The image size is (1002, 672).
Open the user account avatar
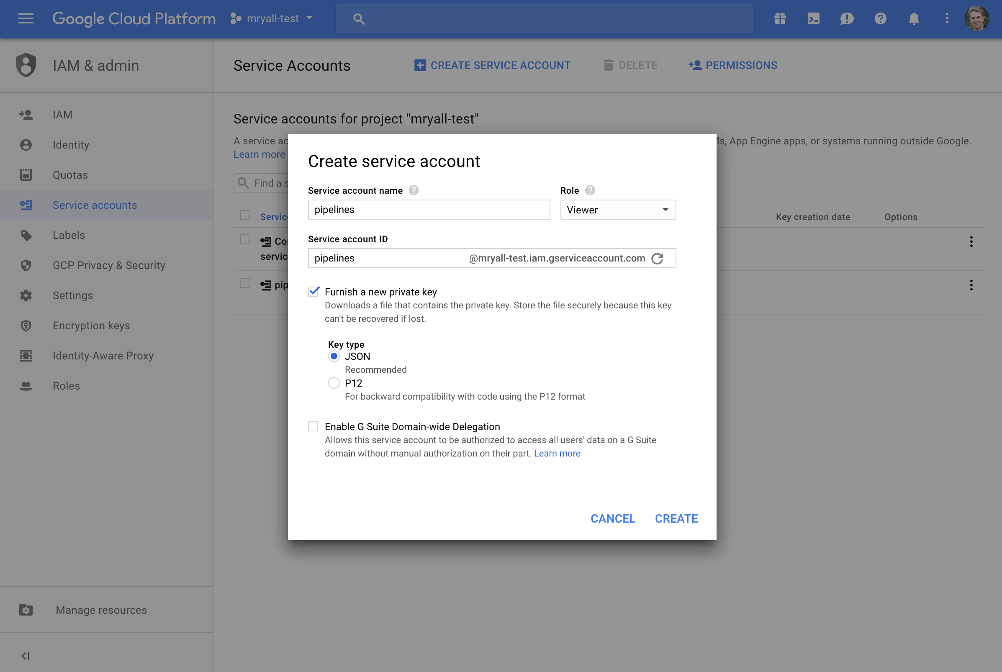977,18
